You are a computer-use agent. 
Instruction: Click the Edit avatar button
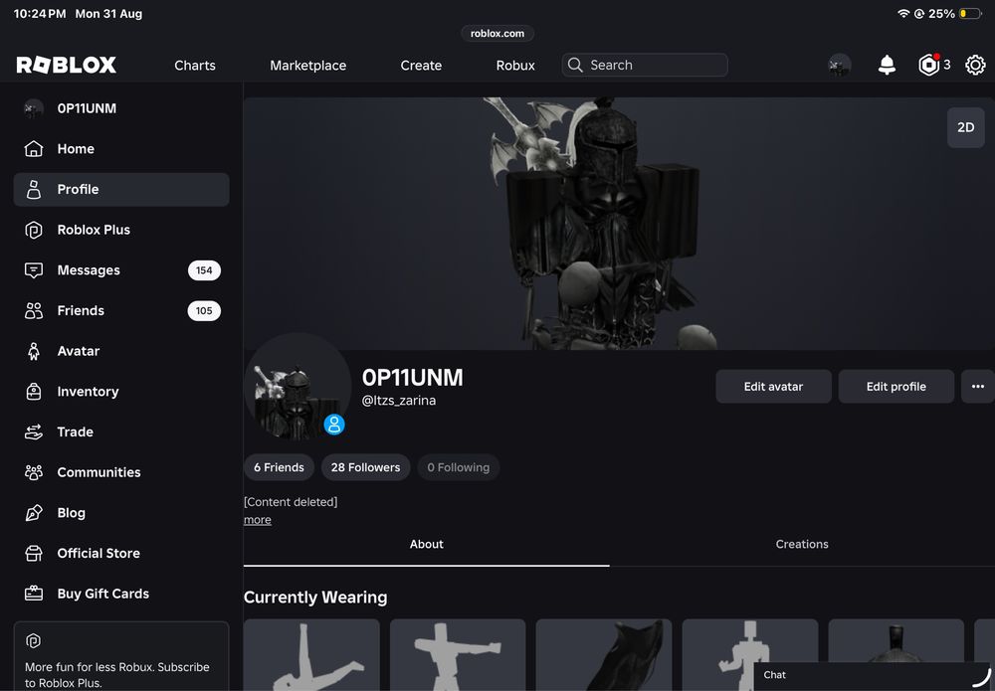click(773, 386)
